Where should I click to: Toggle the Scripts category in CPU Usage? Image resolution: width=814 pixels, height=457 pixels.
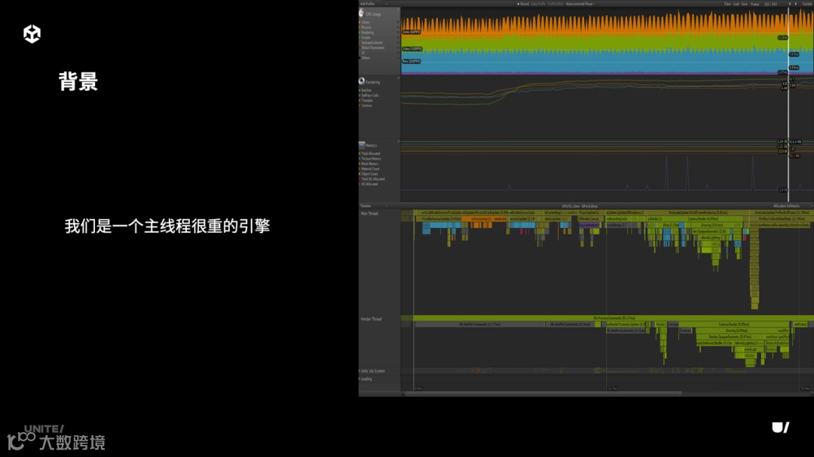[x=366, y=38]
